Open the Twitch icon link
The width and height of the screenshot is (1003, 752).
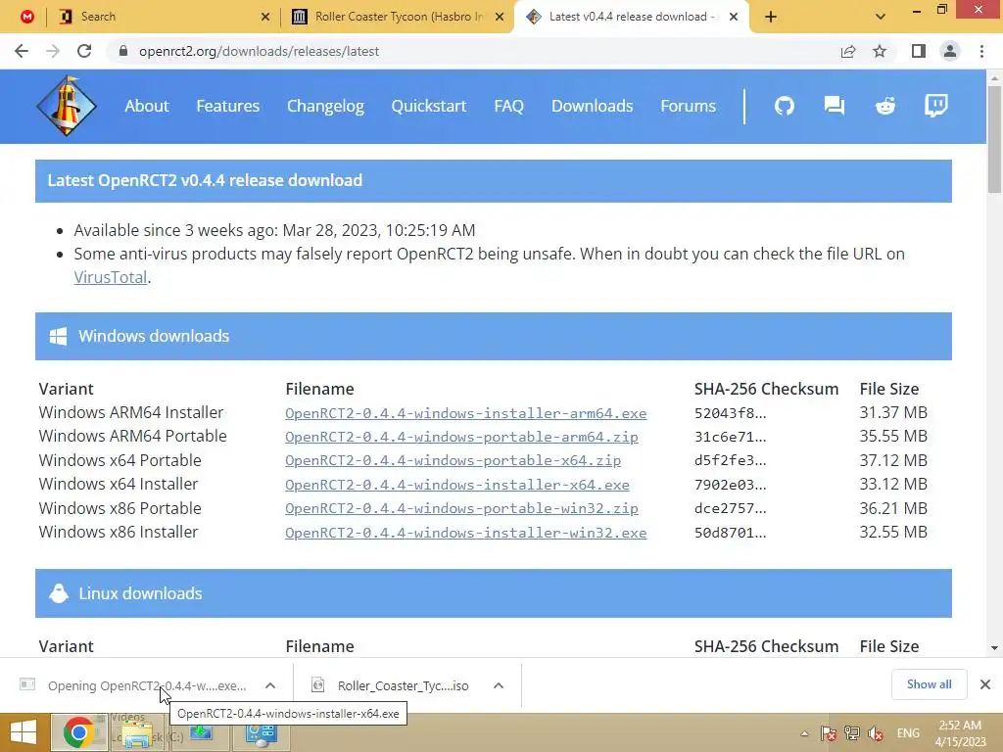935,106
